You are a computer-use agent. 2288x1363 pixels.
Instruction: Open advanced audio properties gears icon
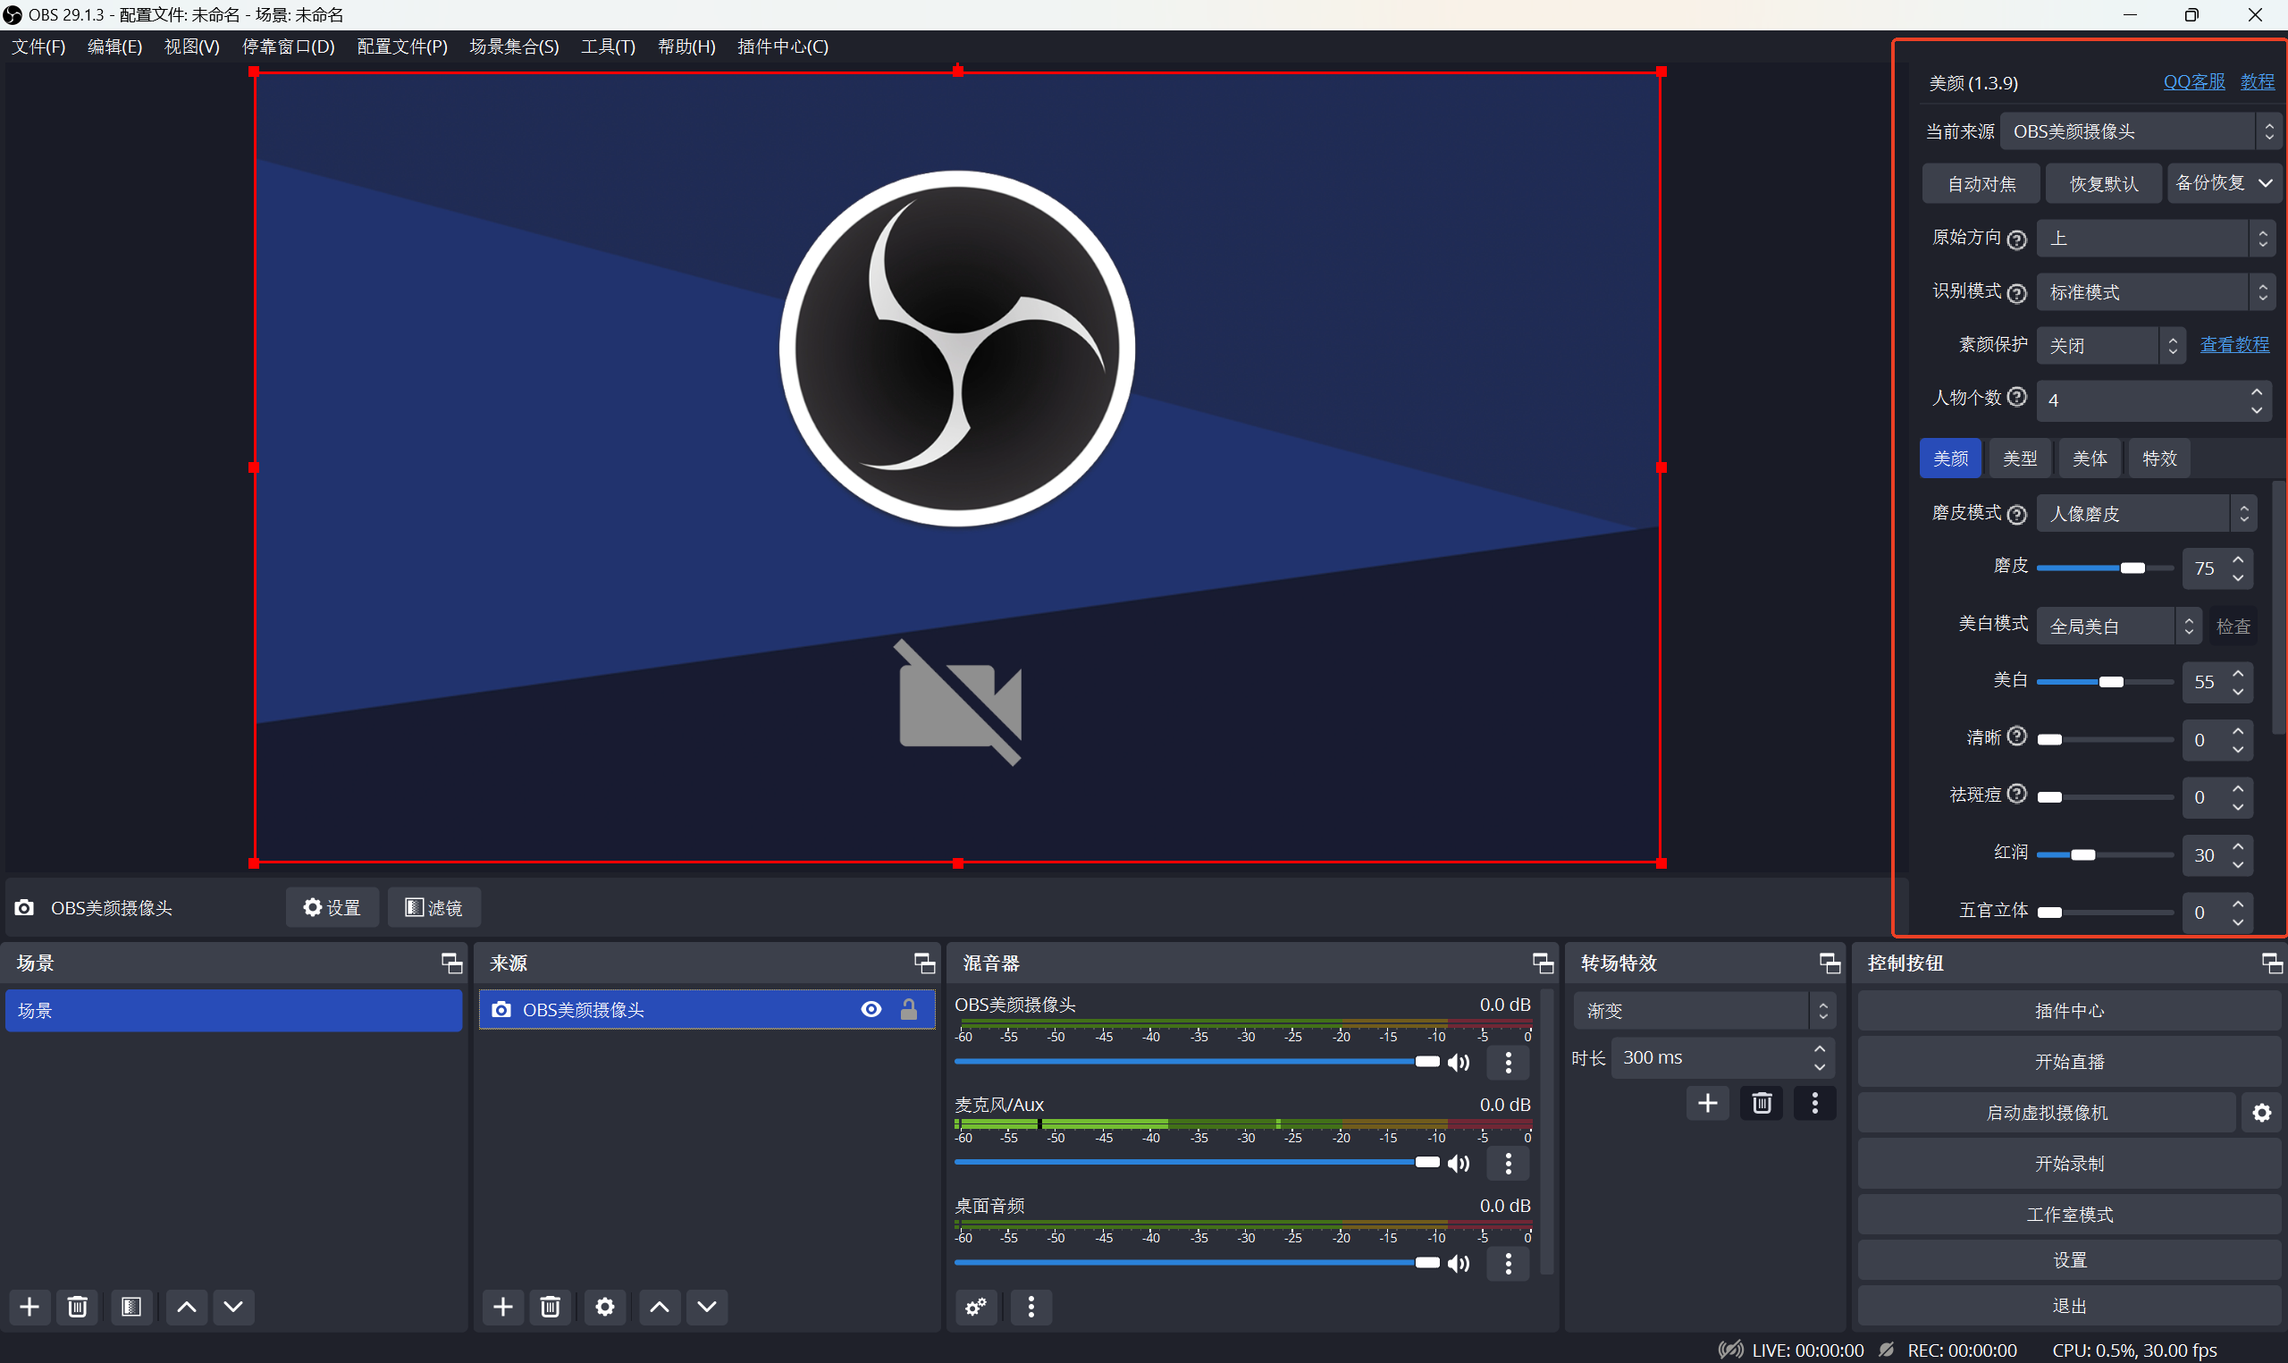(976, 1306)
